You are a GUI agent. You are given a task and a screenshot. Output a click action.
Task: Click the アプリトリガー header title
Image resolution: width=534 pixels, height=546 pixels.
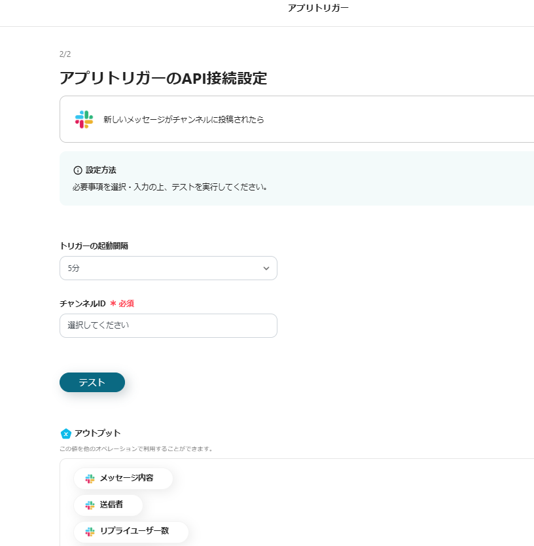click(x=318, y=8)
